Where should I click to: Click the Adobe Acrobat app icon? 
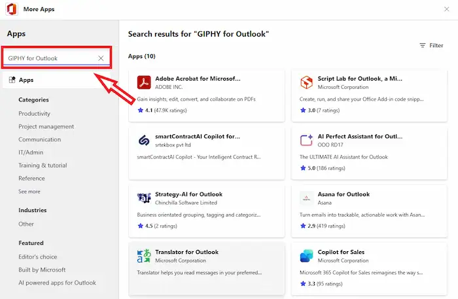click(x=144, y=82)
